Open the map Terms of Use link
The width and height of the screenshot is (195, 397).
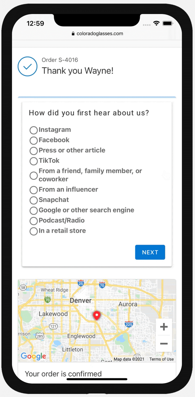[x=161, y=359]
